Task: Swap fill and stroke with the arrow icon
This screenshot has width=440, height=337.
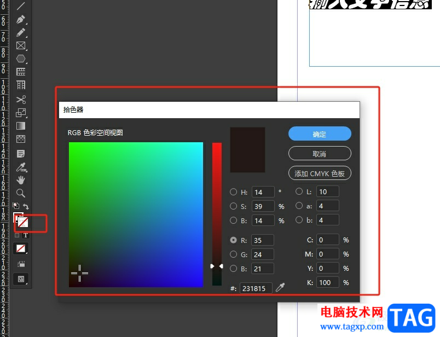Action: 26,206
